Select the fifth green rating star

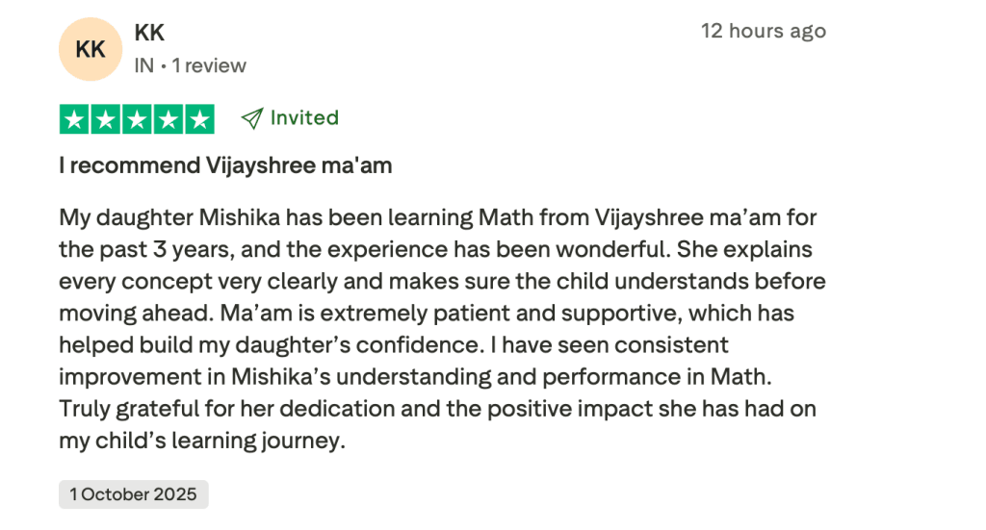199,119
